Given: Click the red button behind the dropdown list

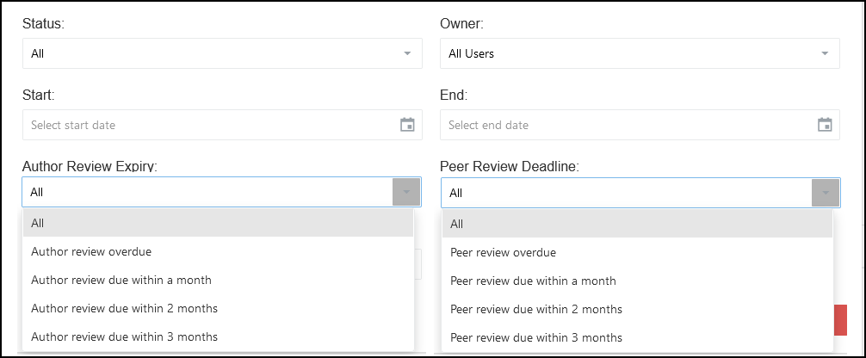Looking at the screenshot, I should click(x=840, y=320).
